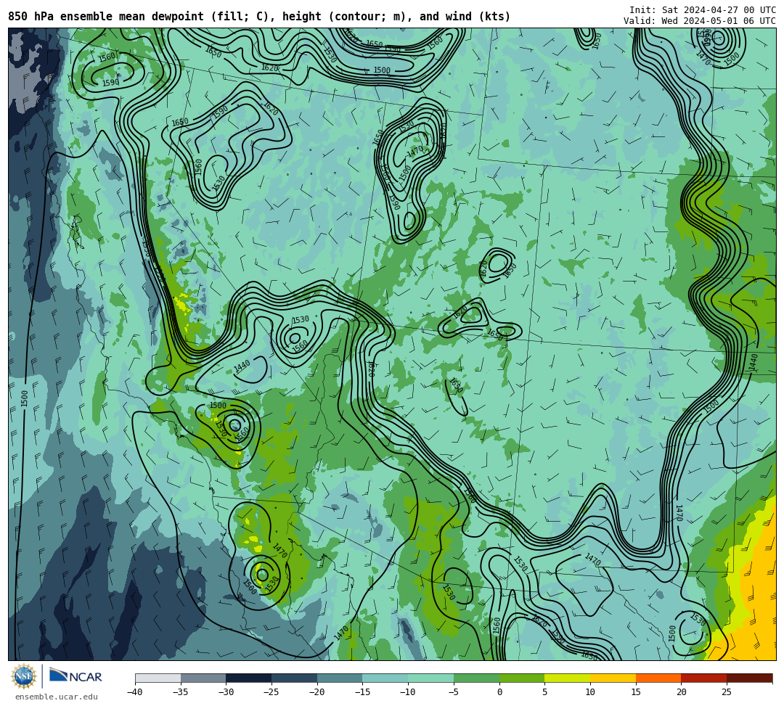Click the -40 colorbar tick label
784x706 pixels.
click(135, 692)
